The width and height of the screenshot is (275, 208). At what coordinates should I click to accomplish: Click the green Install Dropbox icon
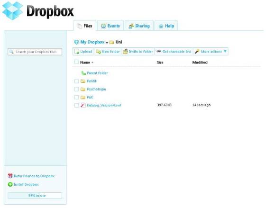10,184
